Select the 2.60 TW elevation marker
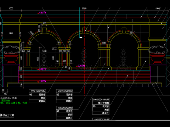This screenshot has height=127, width=170. coord(42,81)
